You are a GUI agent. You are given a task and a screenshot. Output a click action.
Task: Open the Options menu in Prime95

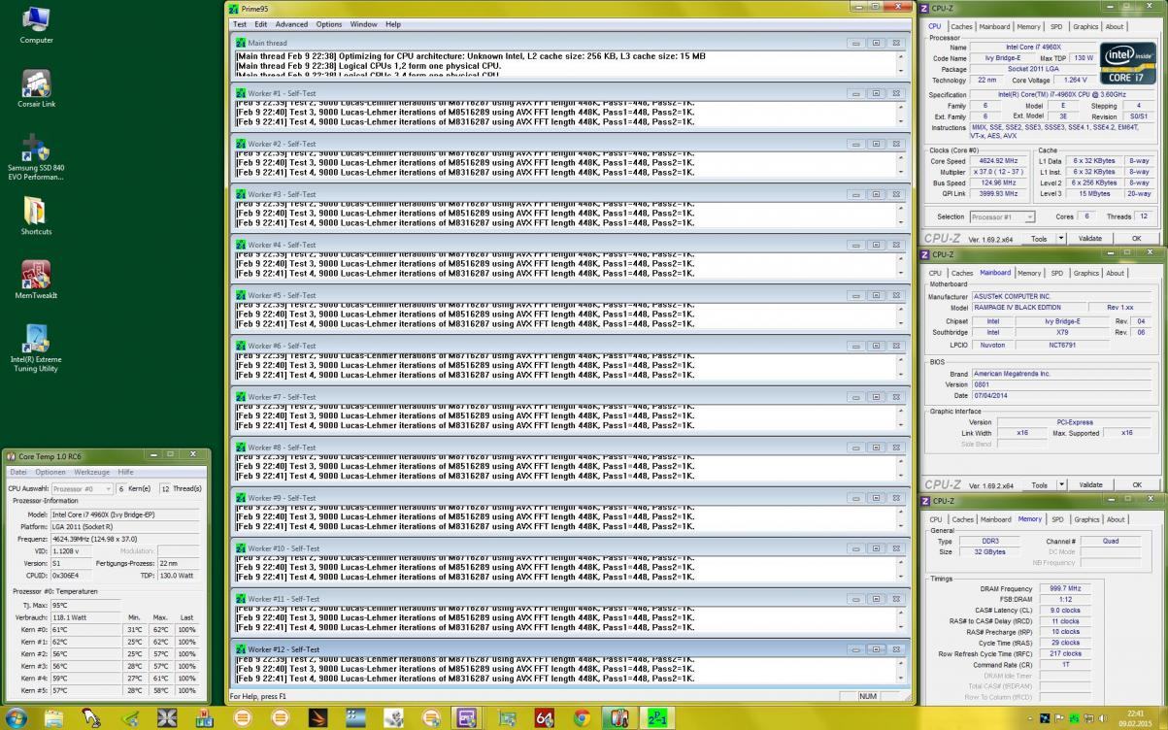coord(329,24)
